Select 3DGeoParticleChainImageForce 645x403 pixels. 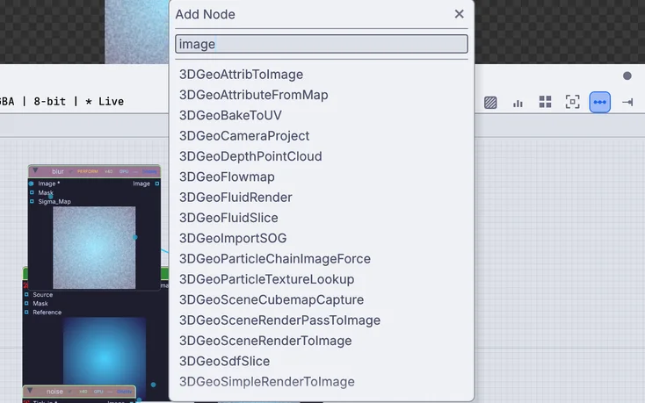275,259
